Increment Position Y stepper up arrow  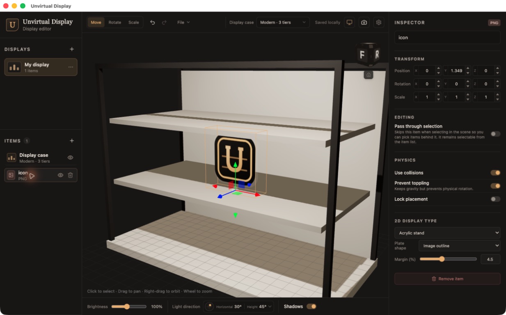click(x=468, y=68)
